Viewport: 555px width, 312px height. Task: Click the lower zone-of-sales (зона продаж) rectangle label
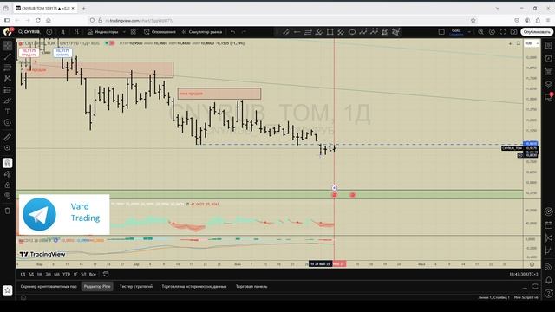click(x=191, y=94)
